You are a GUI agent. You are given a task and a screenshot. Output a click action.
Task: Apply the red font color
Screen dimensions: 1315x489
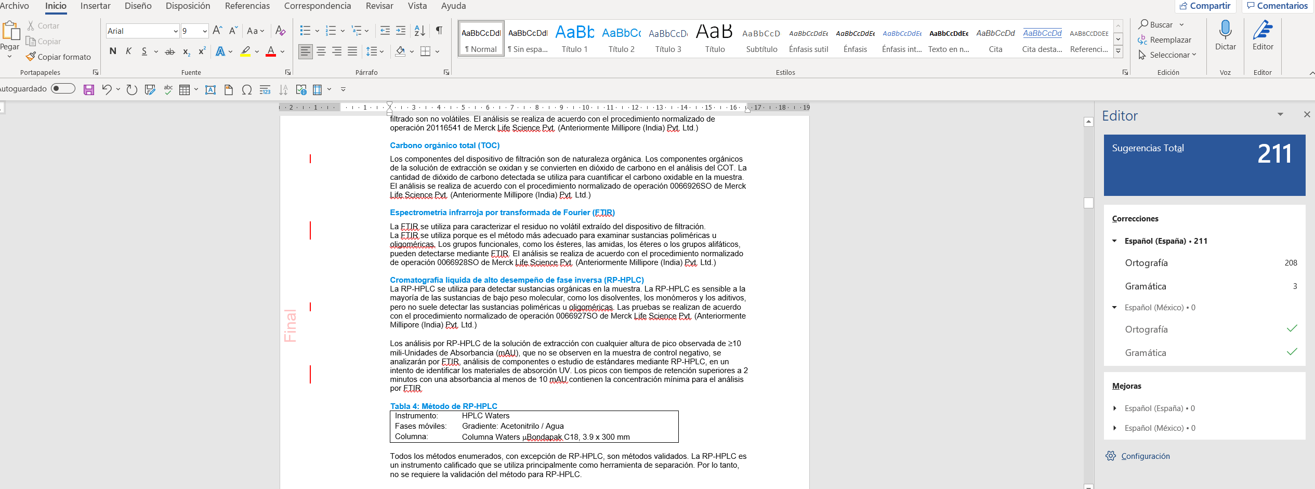click(271, 51)
